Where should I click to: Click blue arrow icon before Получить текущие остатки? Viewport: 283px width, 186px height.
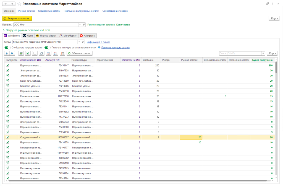99,48
